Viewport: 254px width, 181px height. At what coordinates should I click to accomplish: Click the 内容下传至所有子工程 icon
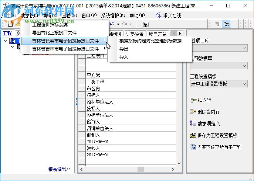coord(193,147)
